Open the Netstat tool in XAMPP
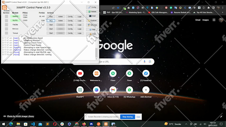Screen dimensions: 226x127 click(92, 12)
